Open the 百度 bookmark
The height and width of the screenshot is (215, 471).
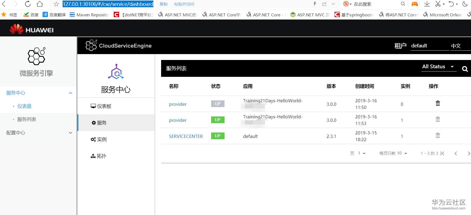pyautogui.click(x=31, y=15)
